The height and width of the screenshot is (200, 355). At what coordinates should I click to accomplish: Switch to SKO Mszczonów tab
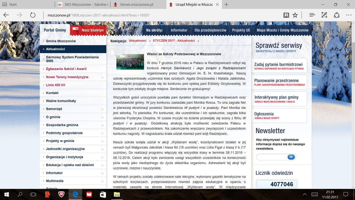(83, 4)
